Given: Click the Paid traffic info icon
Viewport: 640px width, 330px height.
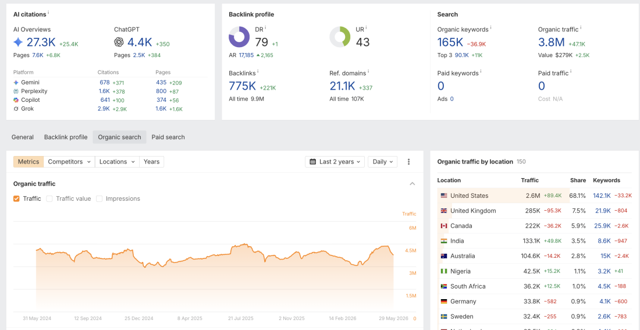Looking at the screenshot, I should pyautogui.click(x=571, y=72).
